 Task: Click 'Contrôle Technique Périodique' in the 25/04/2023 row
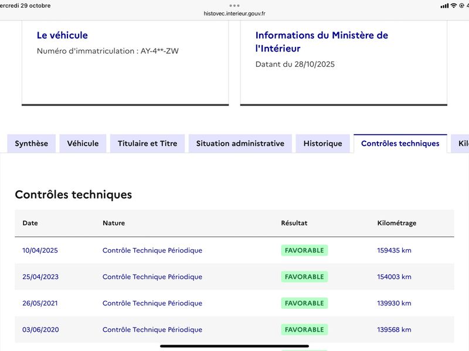coord(152,277)
